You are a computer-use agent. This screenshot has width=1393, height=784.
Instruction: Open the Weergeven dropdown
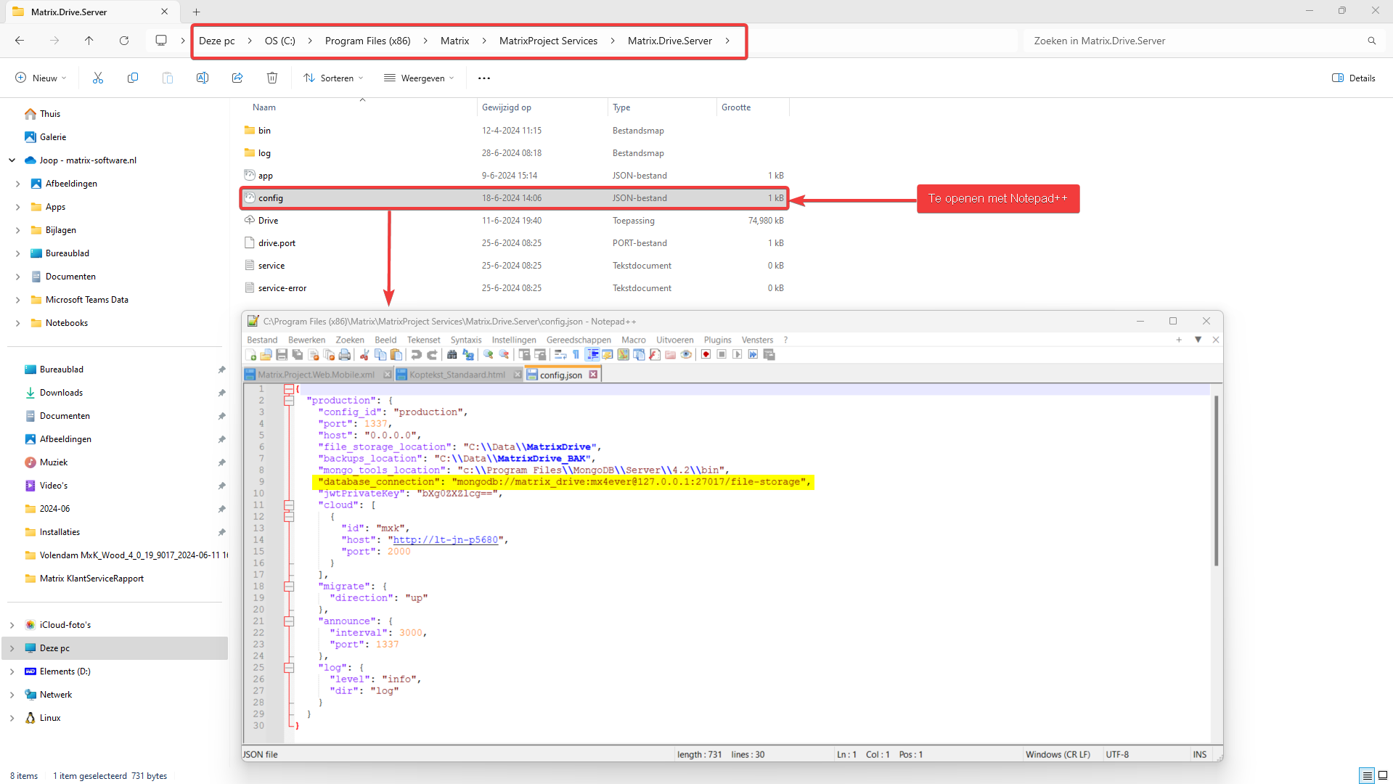tap(419, 78)
